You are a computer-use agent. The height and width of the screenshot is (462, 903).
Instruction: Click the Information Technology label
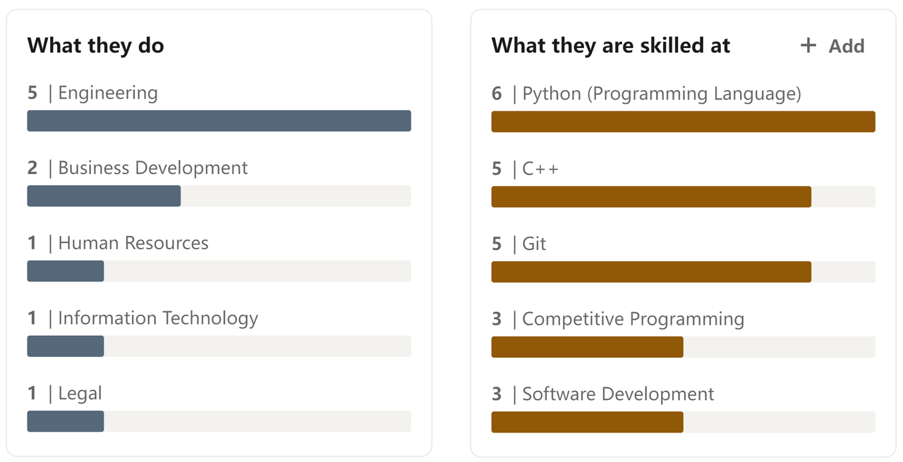tap(158, 318)
